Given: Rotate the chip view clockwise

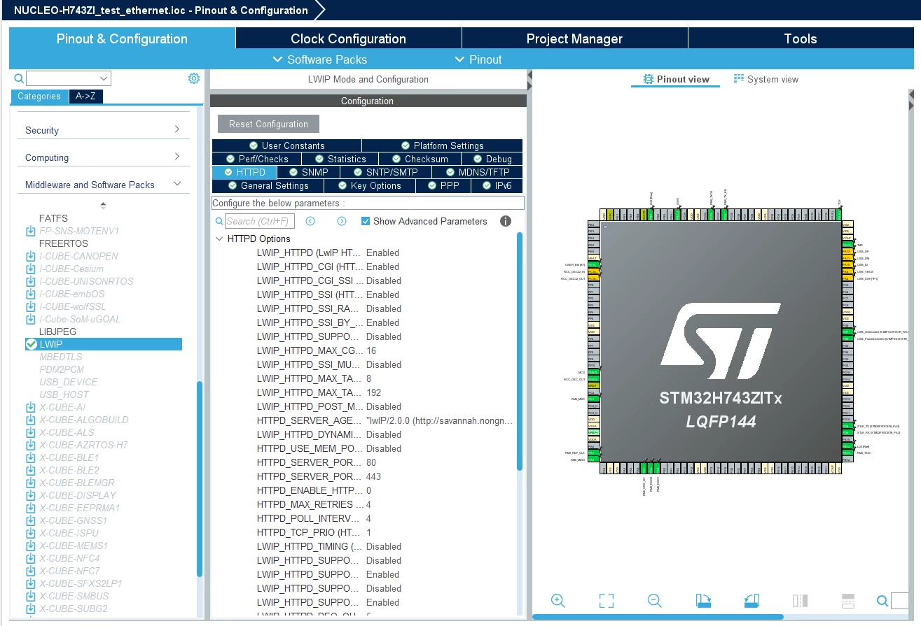Looking at the screenshot, I should point(703,600).
